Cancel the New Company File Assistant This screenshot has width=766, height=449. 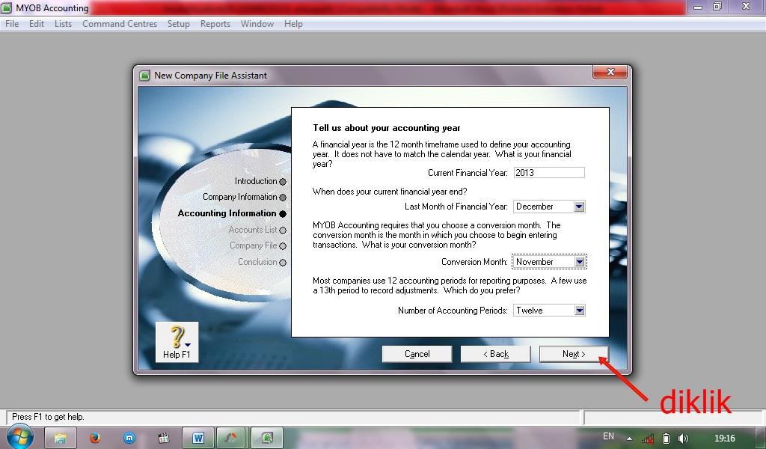[416, 353]
